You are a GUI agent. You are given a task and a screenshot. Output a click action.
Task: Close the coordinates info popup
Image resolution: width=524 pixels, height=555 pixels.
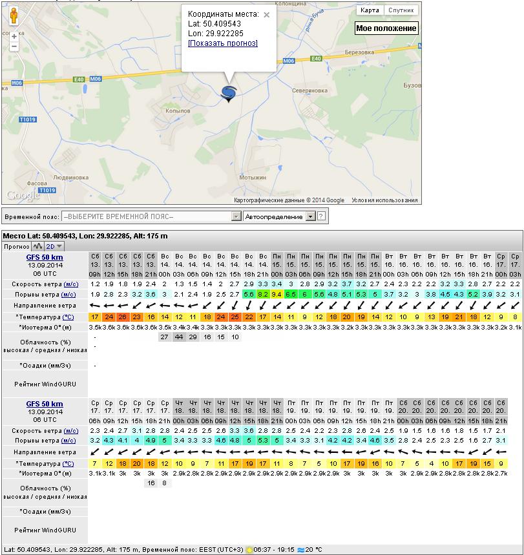266,14
